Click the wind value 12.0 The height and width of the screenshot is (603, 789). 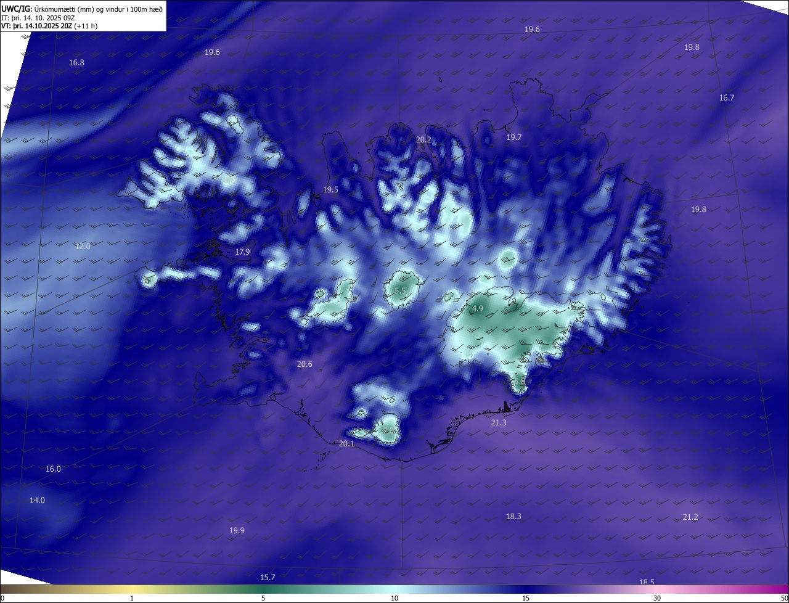83,246
